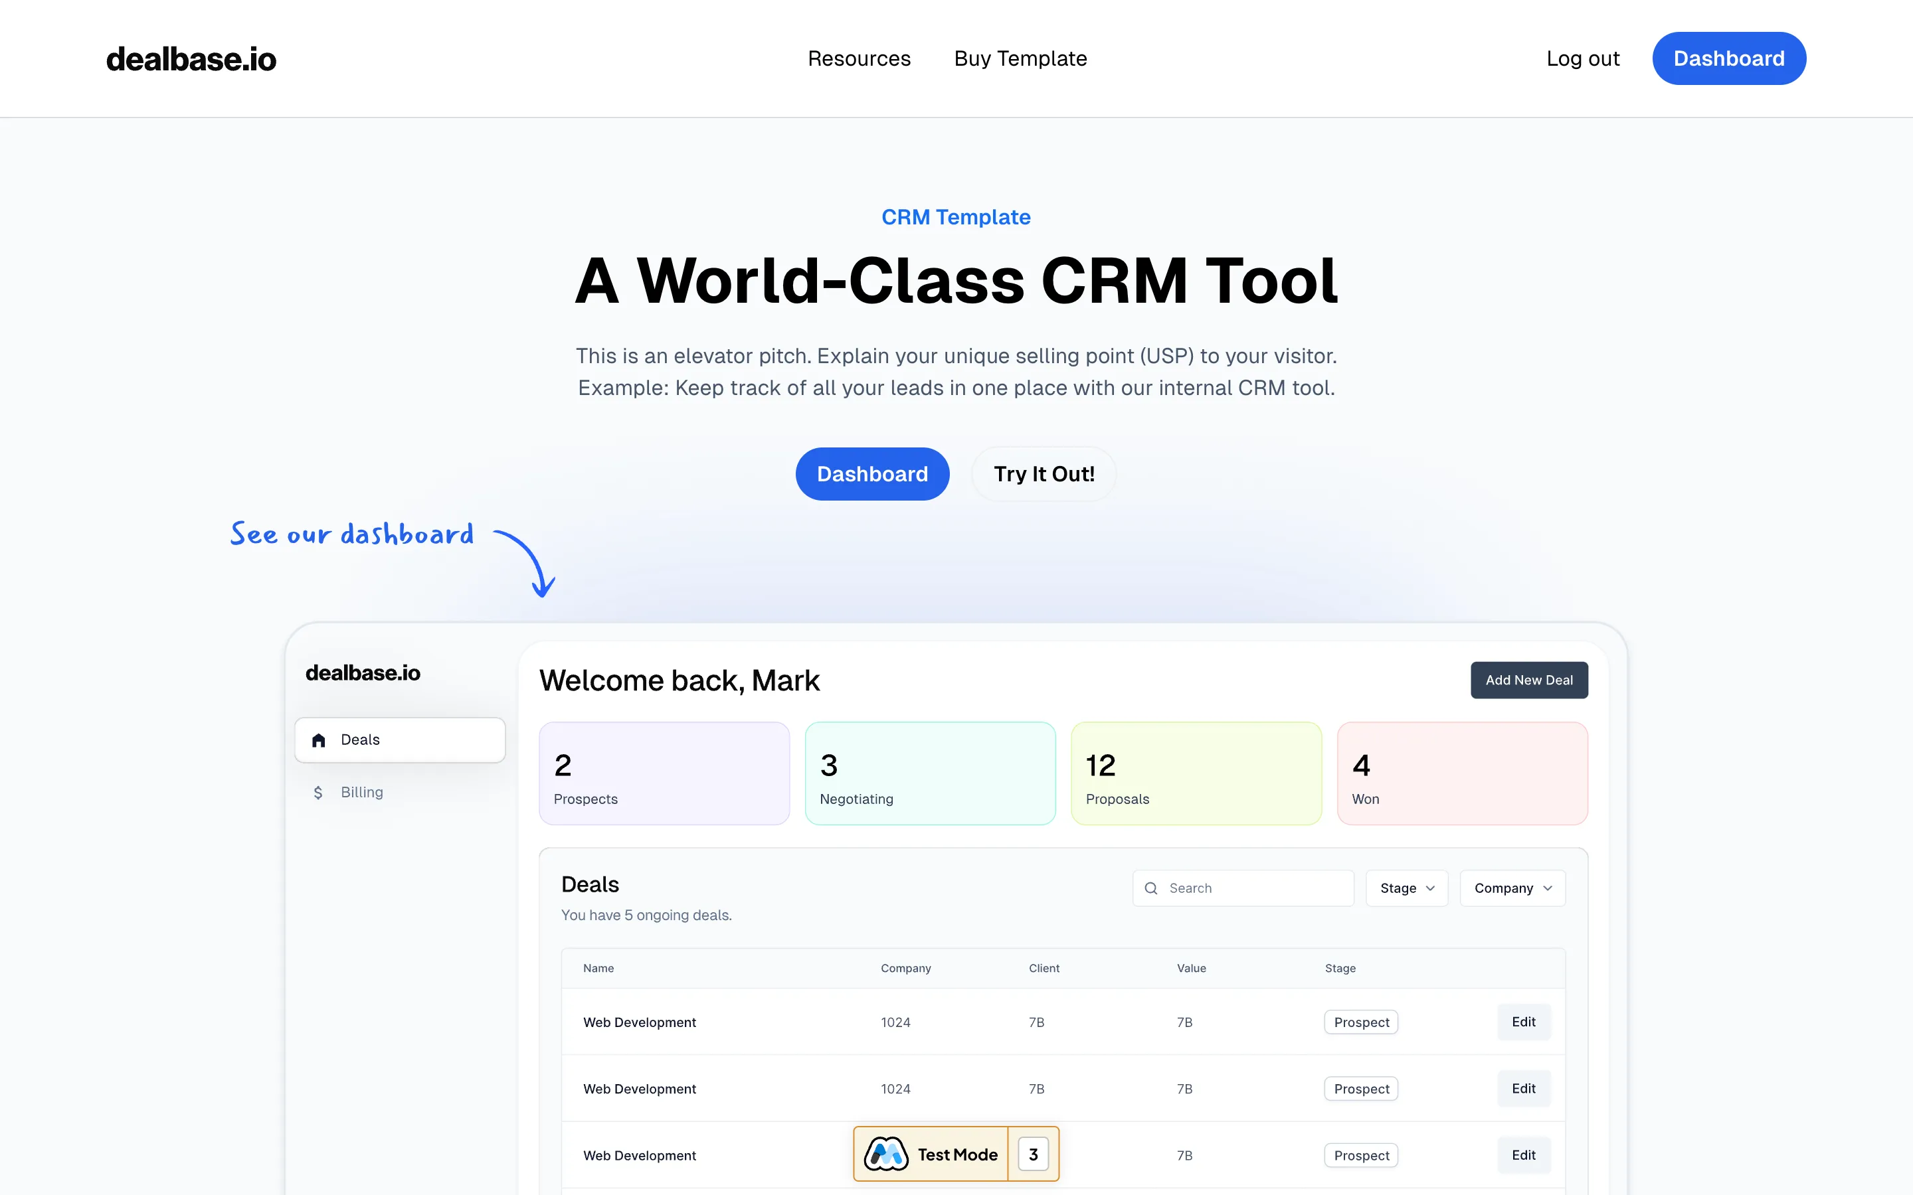
Task: Sort by Company column header
Action: (906, 968)
